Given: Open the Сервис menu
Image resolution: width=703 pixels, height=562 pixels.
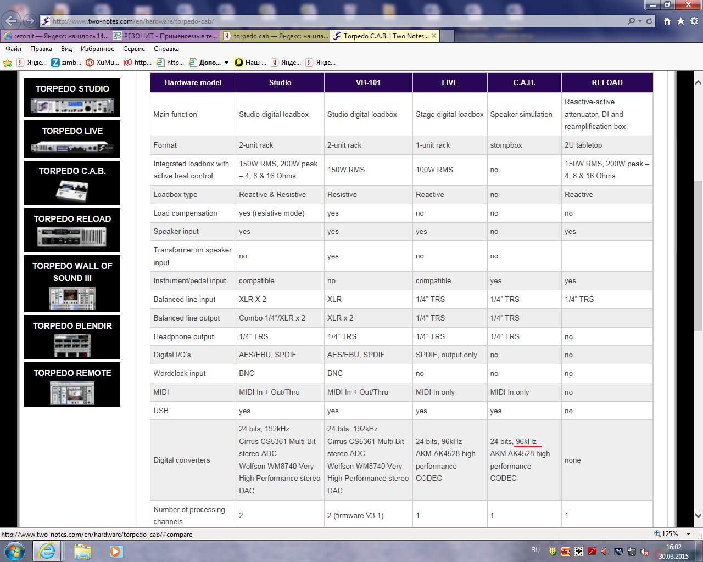Looking at the screenshot, I should click(134, 49).
